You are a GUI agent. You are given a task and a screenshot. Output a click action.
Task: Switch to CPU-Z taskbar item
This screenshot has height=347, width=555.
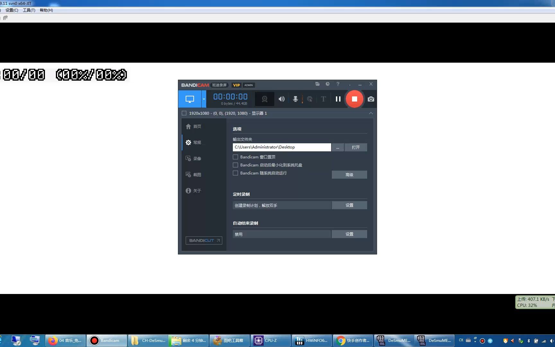(x=271, y=341)
